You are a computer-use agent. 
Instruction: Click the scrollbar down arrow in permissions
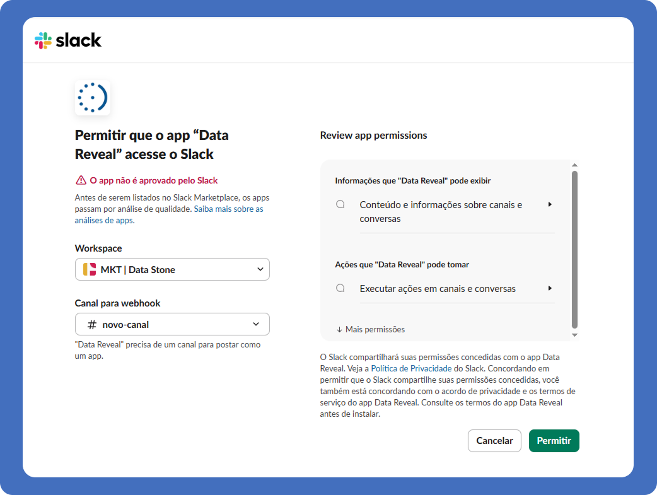click(574, 335)
